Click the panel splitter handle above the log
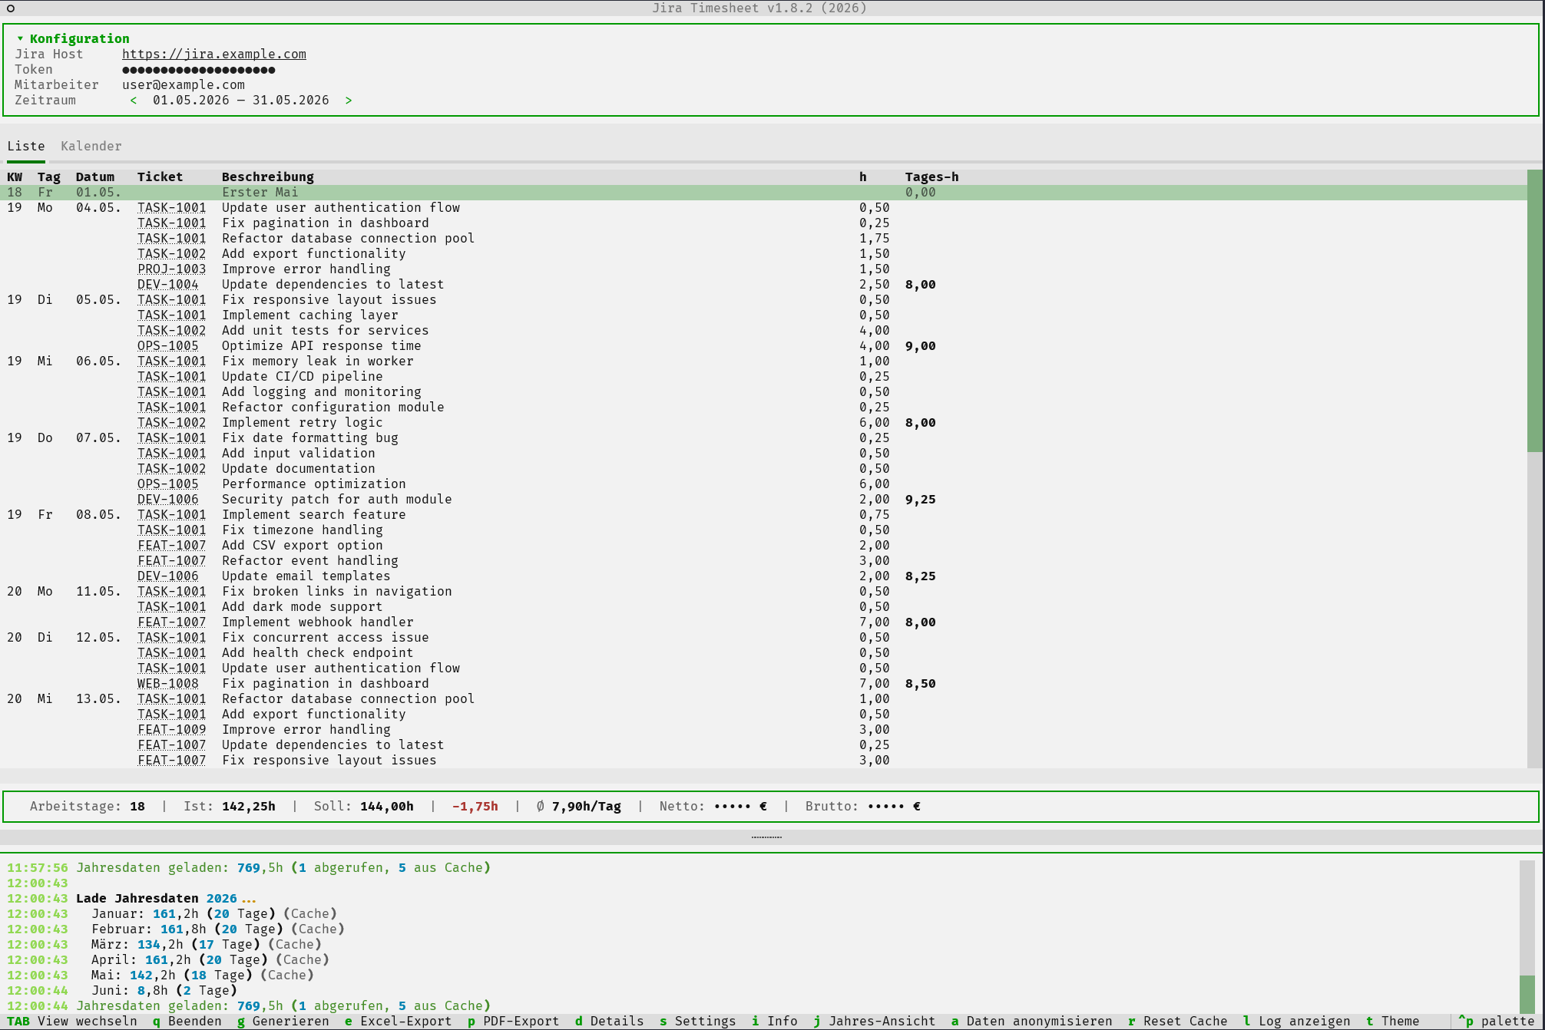 766,837
